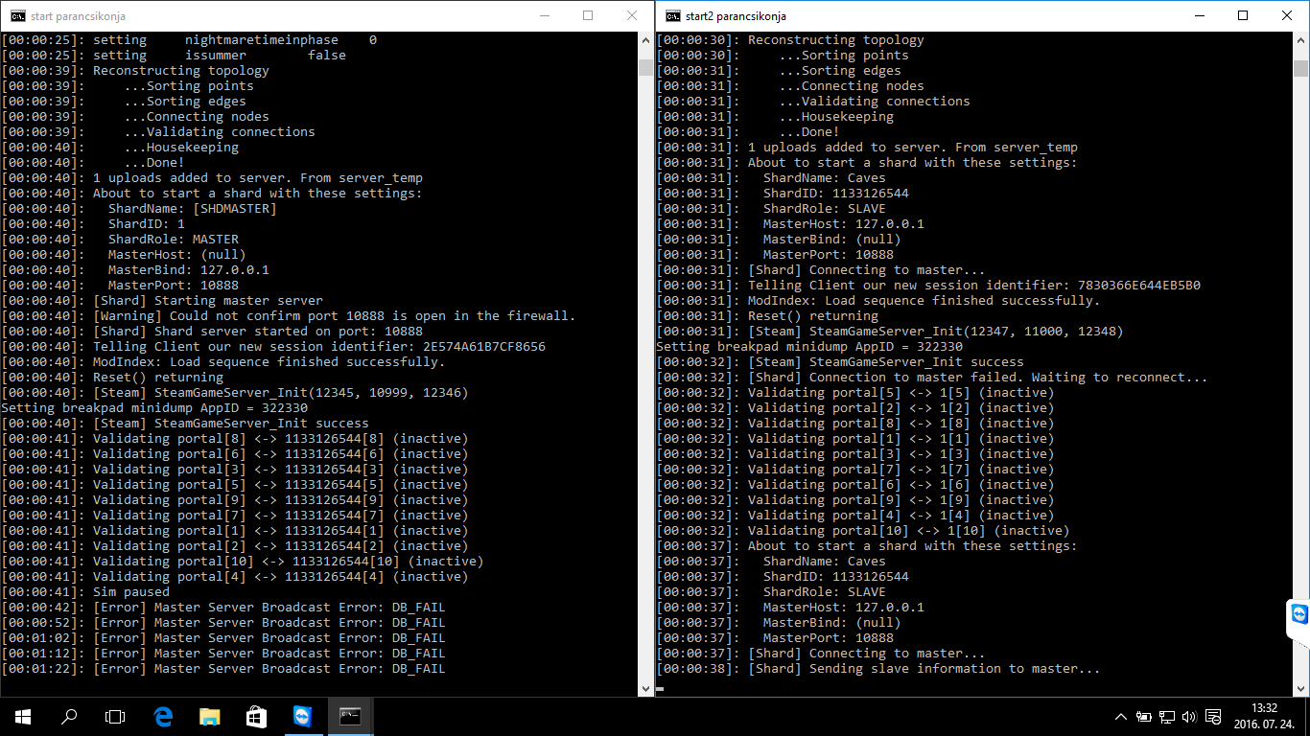Maximize the 'start parancsikonja' window
Image resolution: width=1310 pixels, height=736 pixels.
[588, 16]
